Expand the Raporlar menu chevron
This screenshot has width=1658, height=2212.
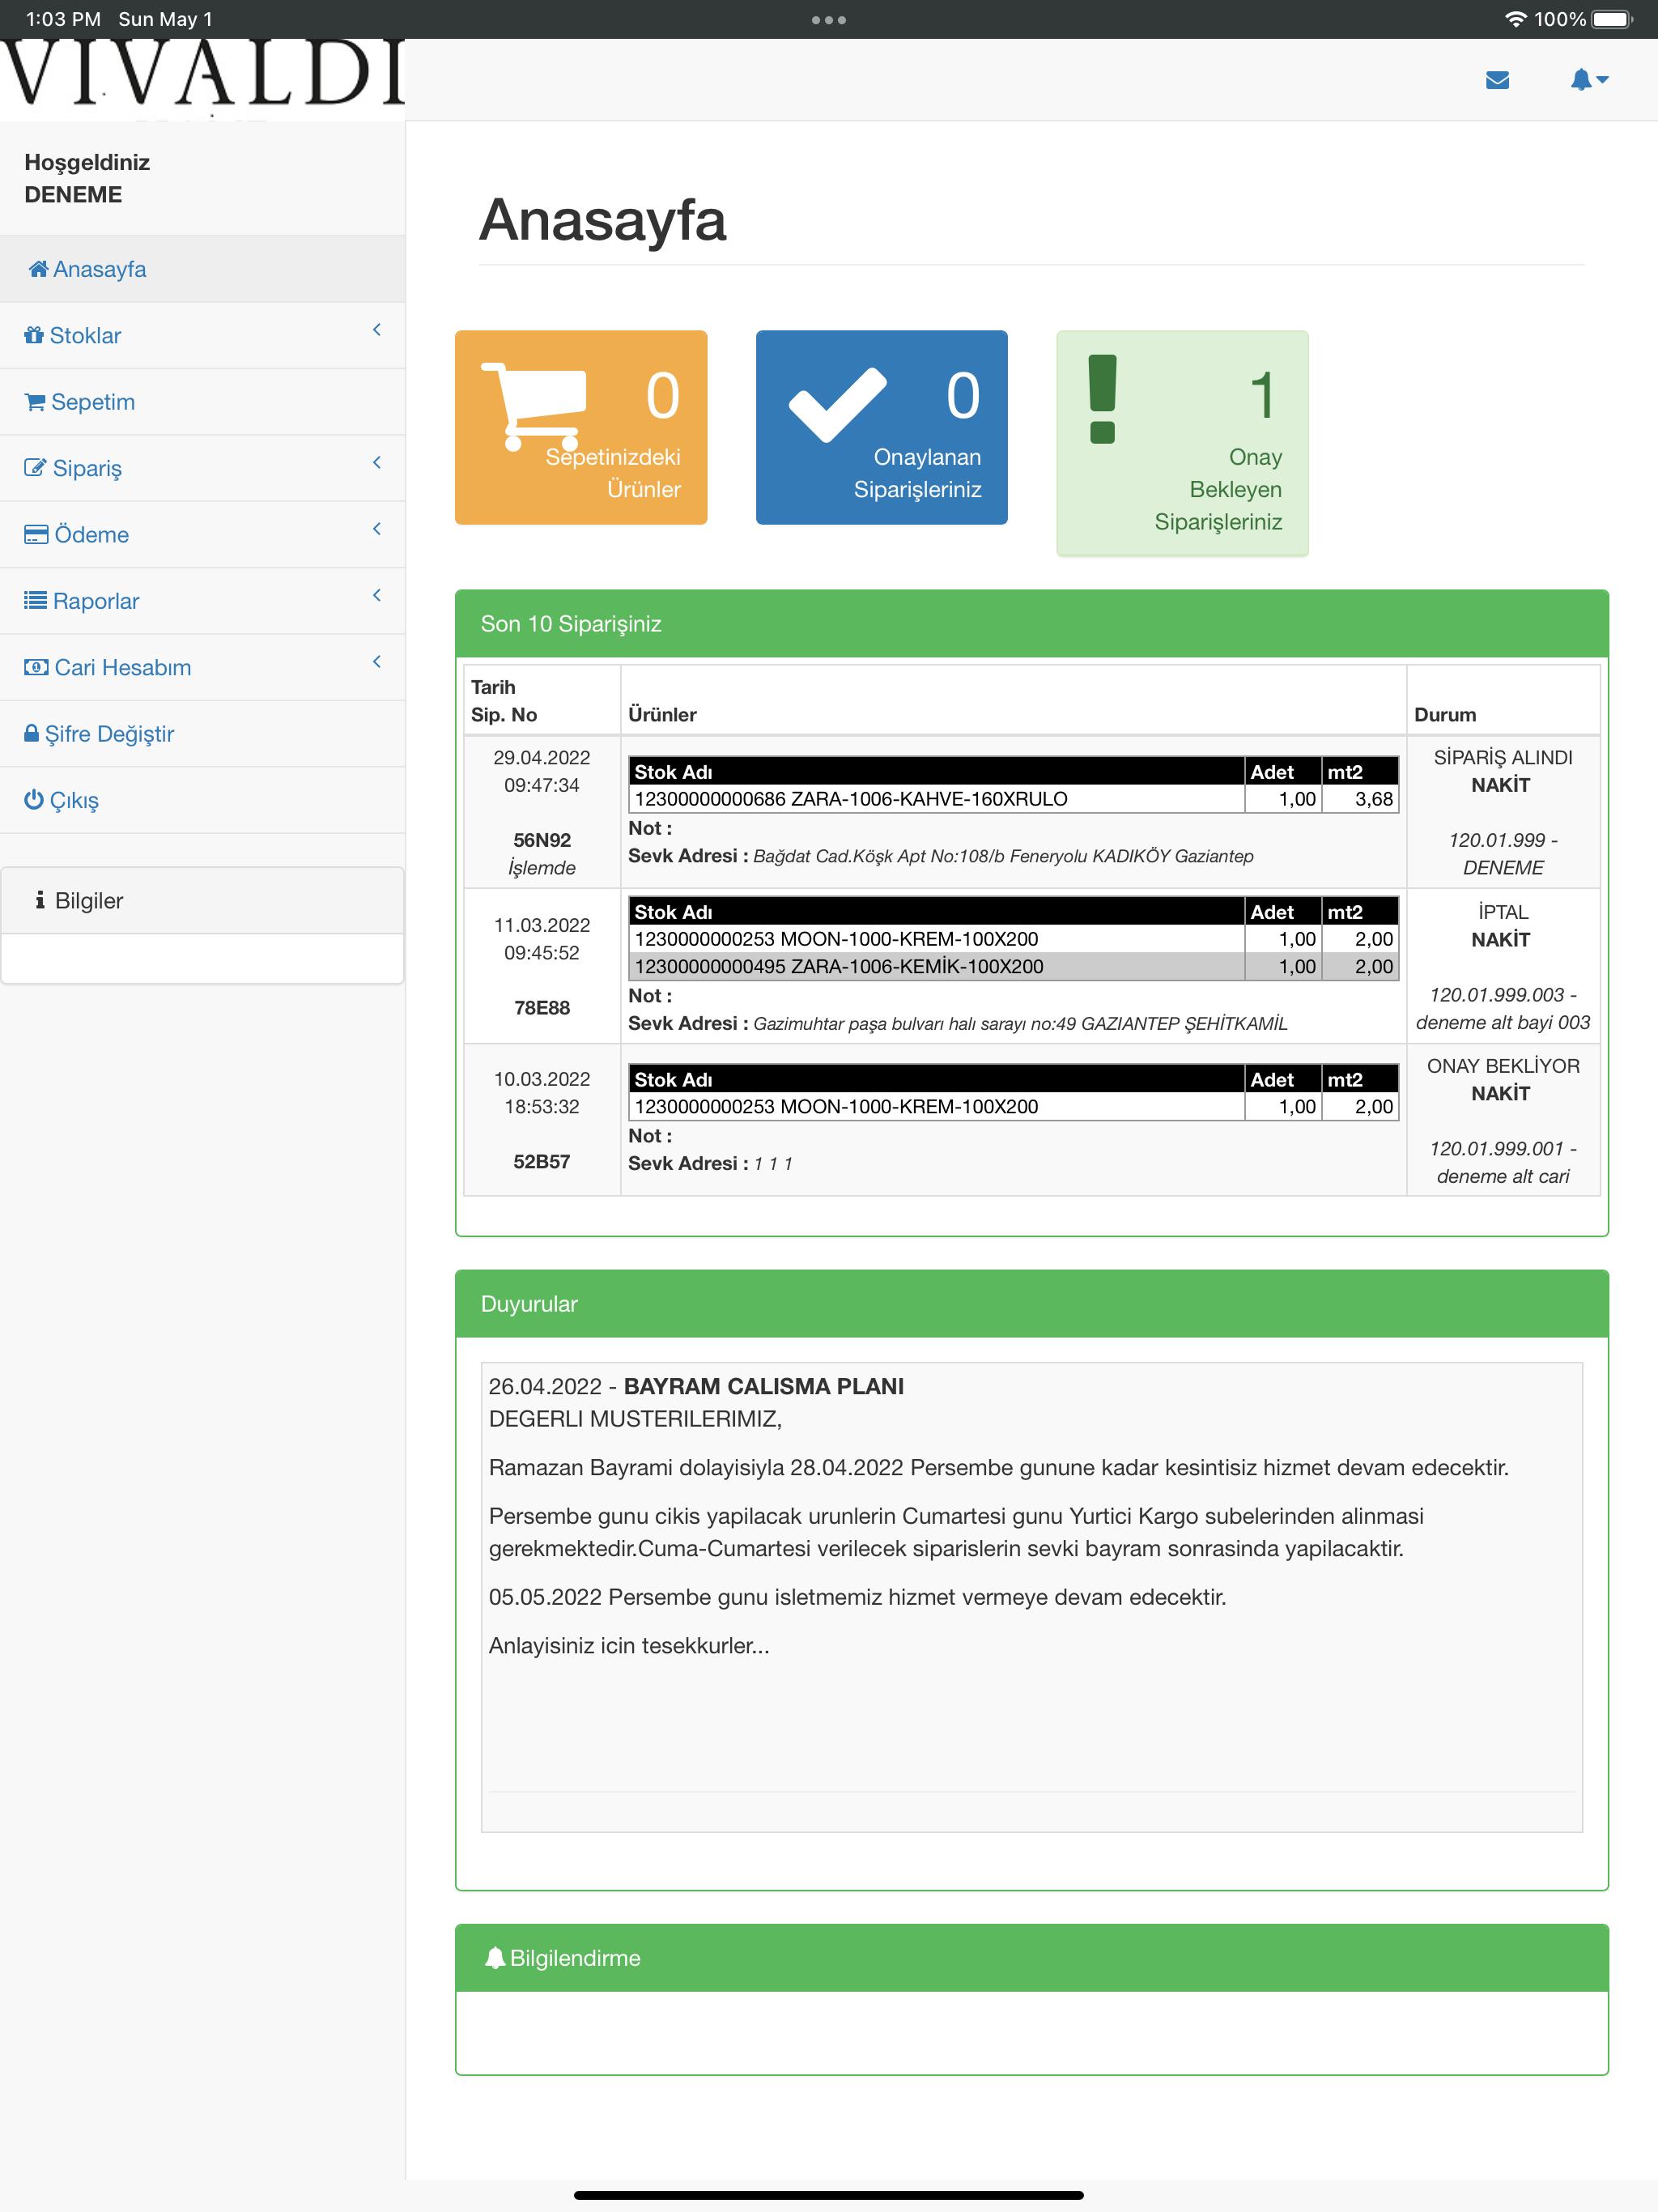(x=377, y=595)
